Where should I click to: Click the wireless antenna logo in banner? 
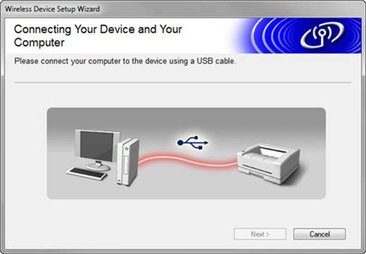tap(322, 35)
